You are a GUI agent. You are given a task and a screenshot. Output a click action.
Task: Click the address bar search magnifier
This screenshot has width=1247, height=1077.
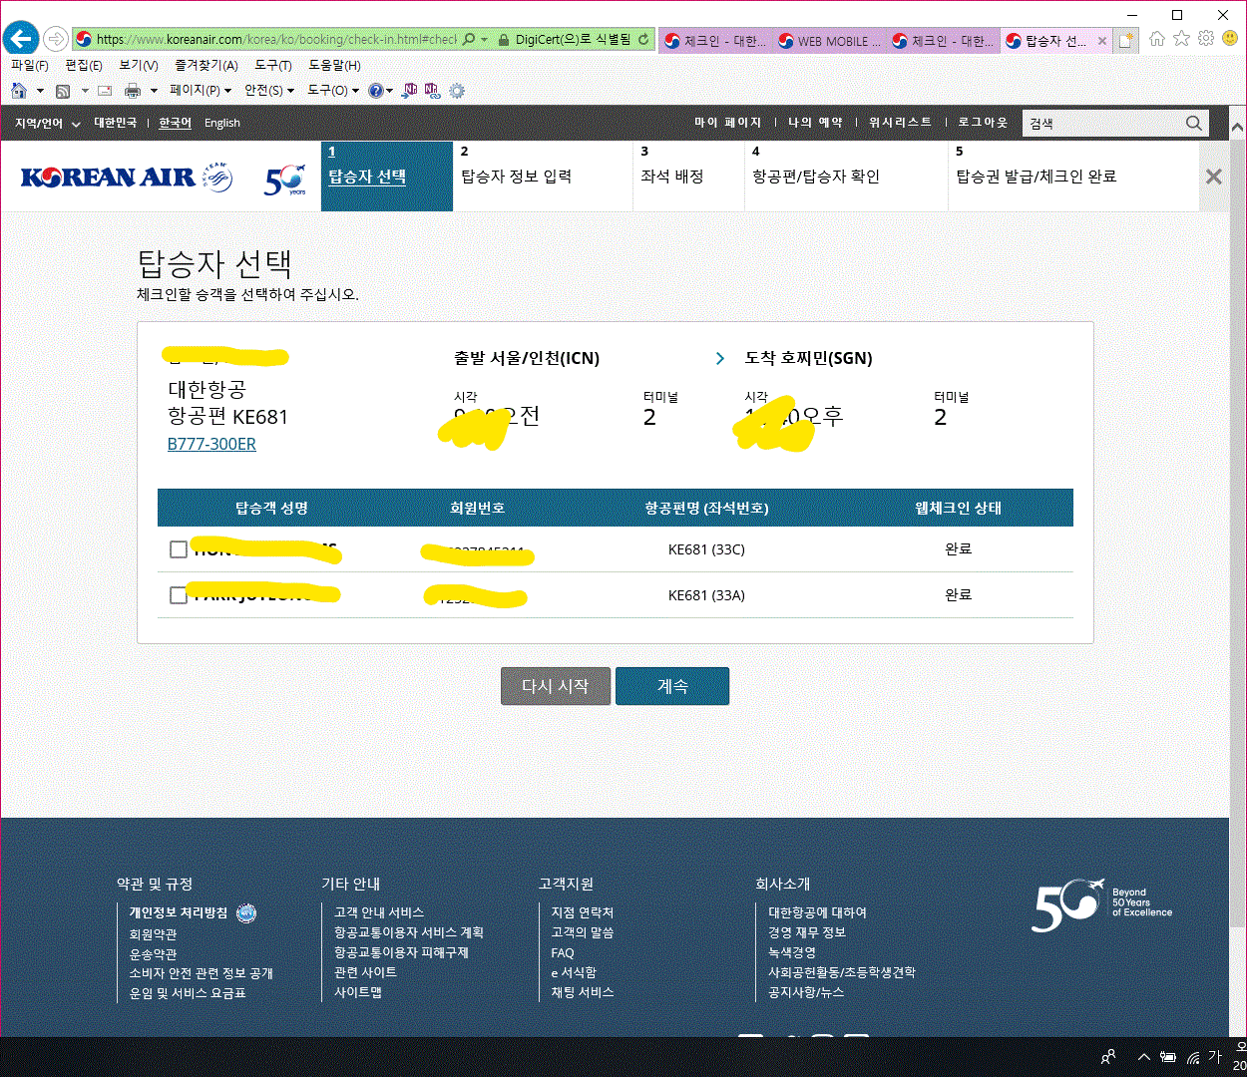(x=469, y=40)
